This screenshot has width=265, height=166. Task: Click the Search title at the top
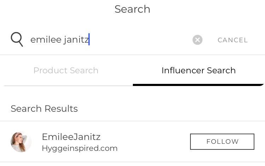pos(132,9)
